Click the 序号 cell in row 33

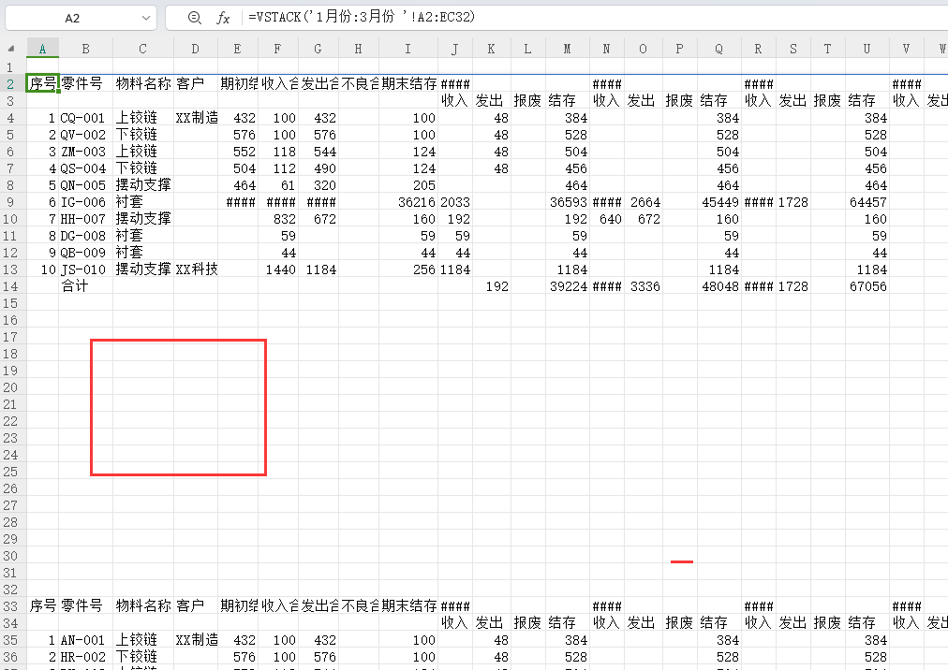(x=42, y=606)
